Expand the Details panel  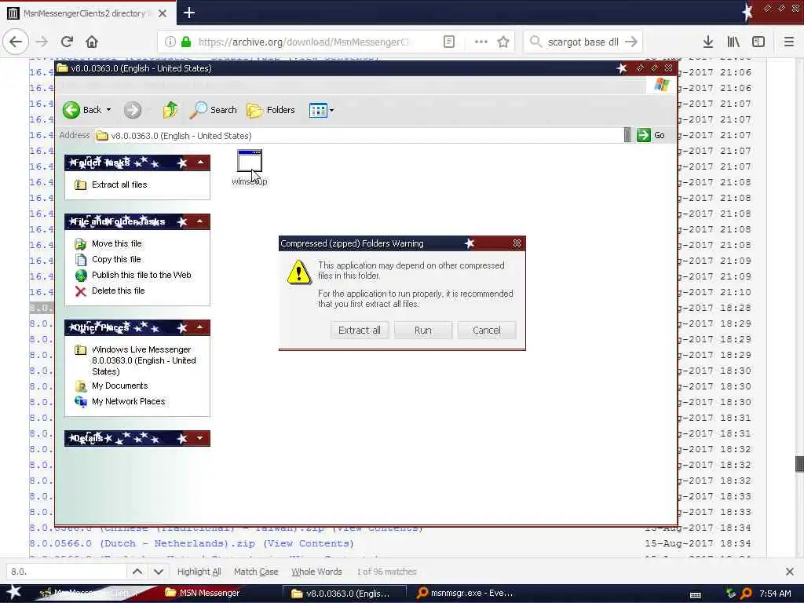[x=200, y=438]
